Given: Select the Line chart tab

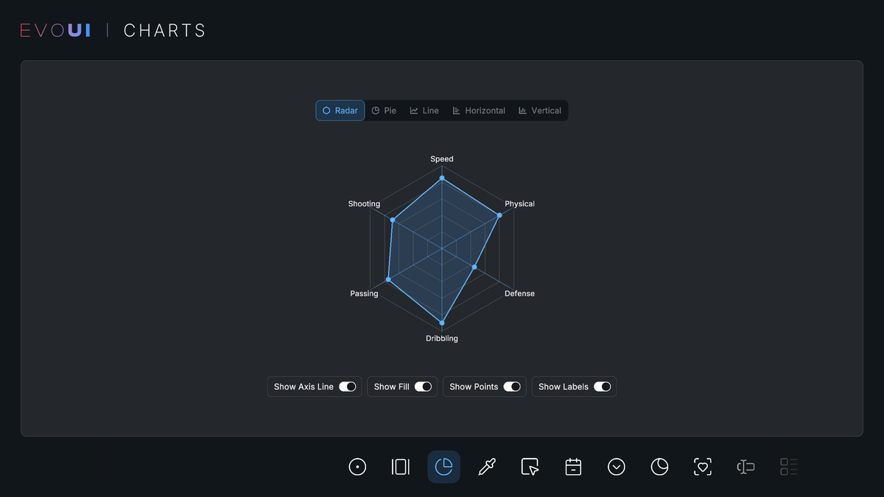Looking at the screenshot, I should click(424, 110).
